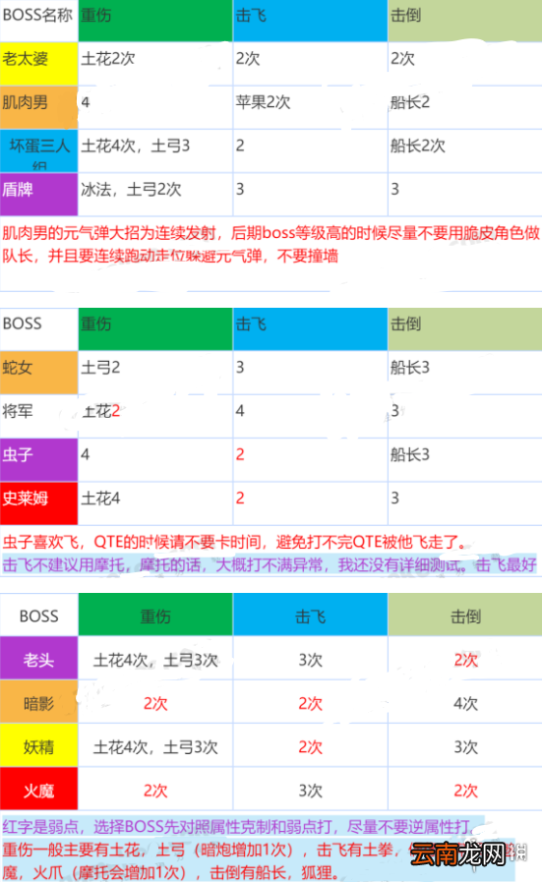
Task: Click 土花4次，土弓3 in 坏蛋三人组 row
Action: pyautogui.click(x=136, y=147)
